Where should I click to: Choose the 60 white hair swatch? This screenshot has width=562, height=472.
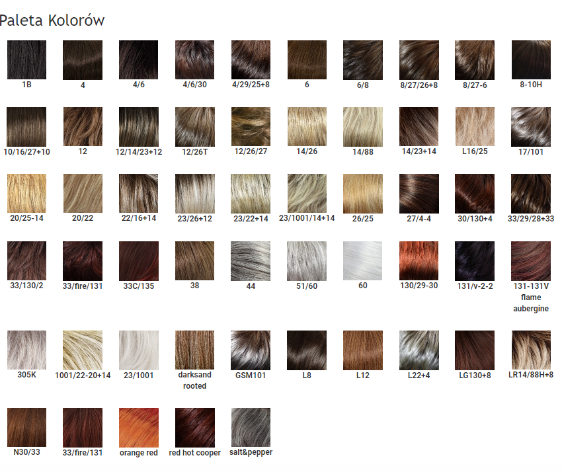click(363, 261)
